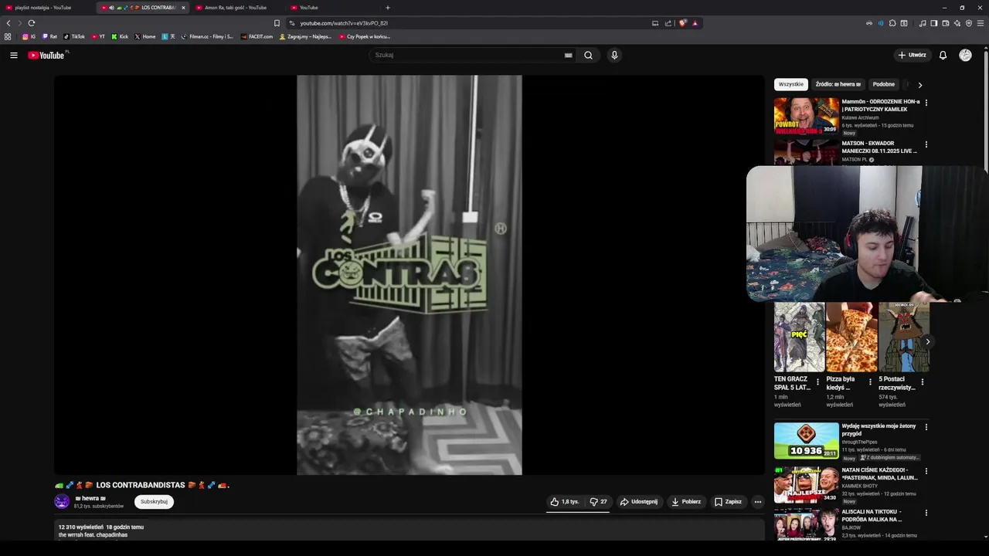This screenshot has height=556, width=989.
Task: Select the Źródło: hewra filter chip
Action: (x=838, y=84)
